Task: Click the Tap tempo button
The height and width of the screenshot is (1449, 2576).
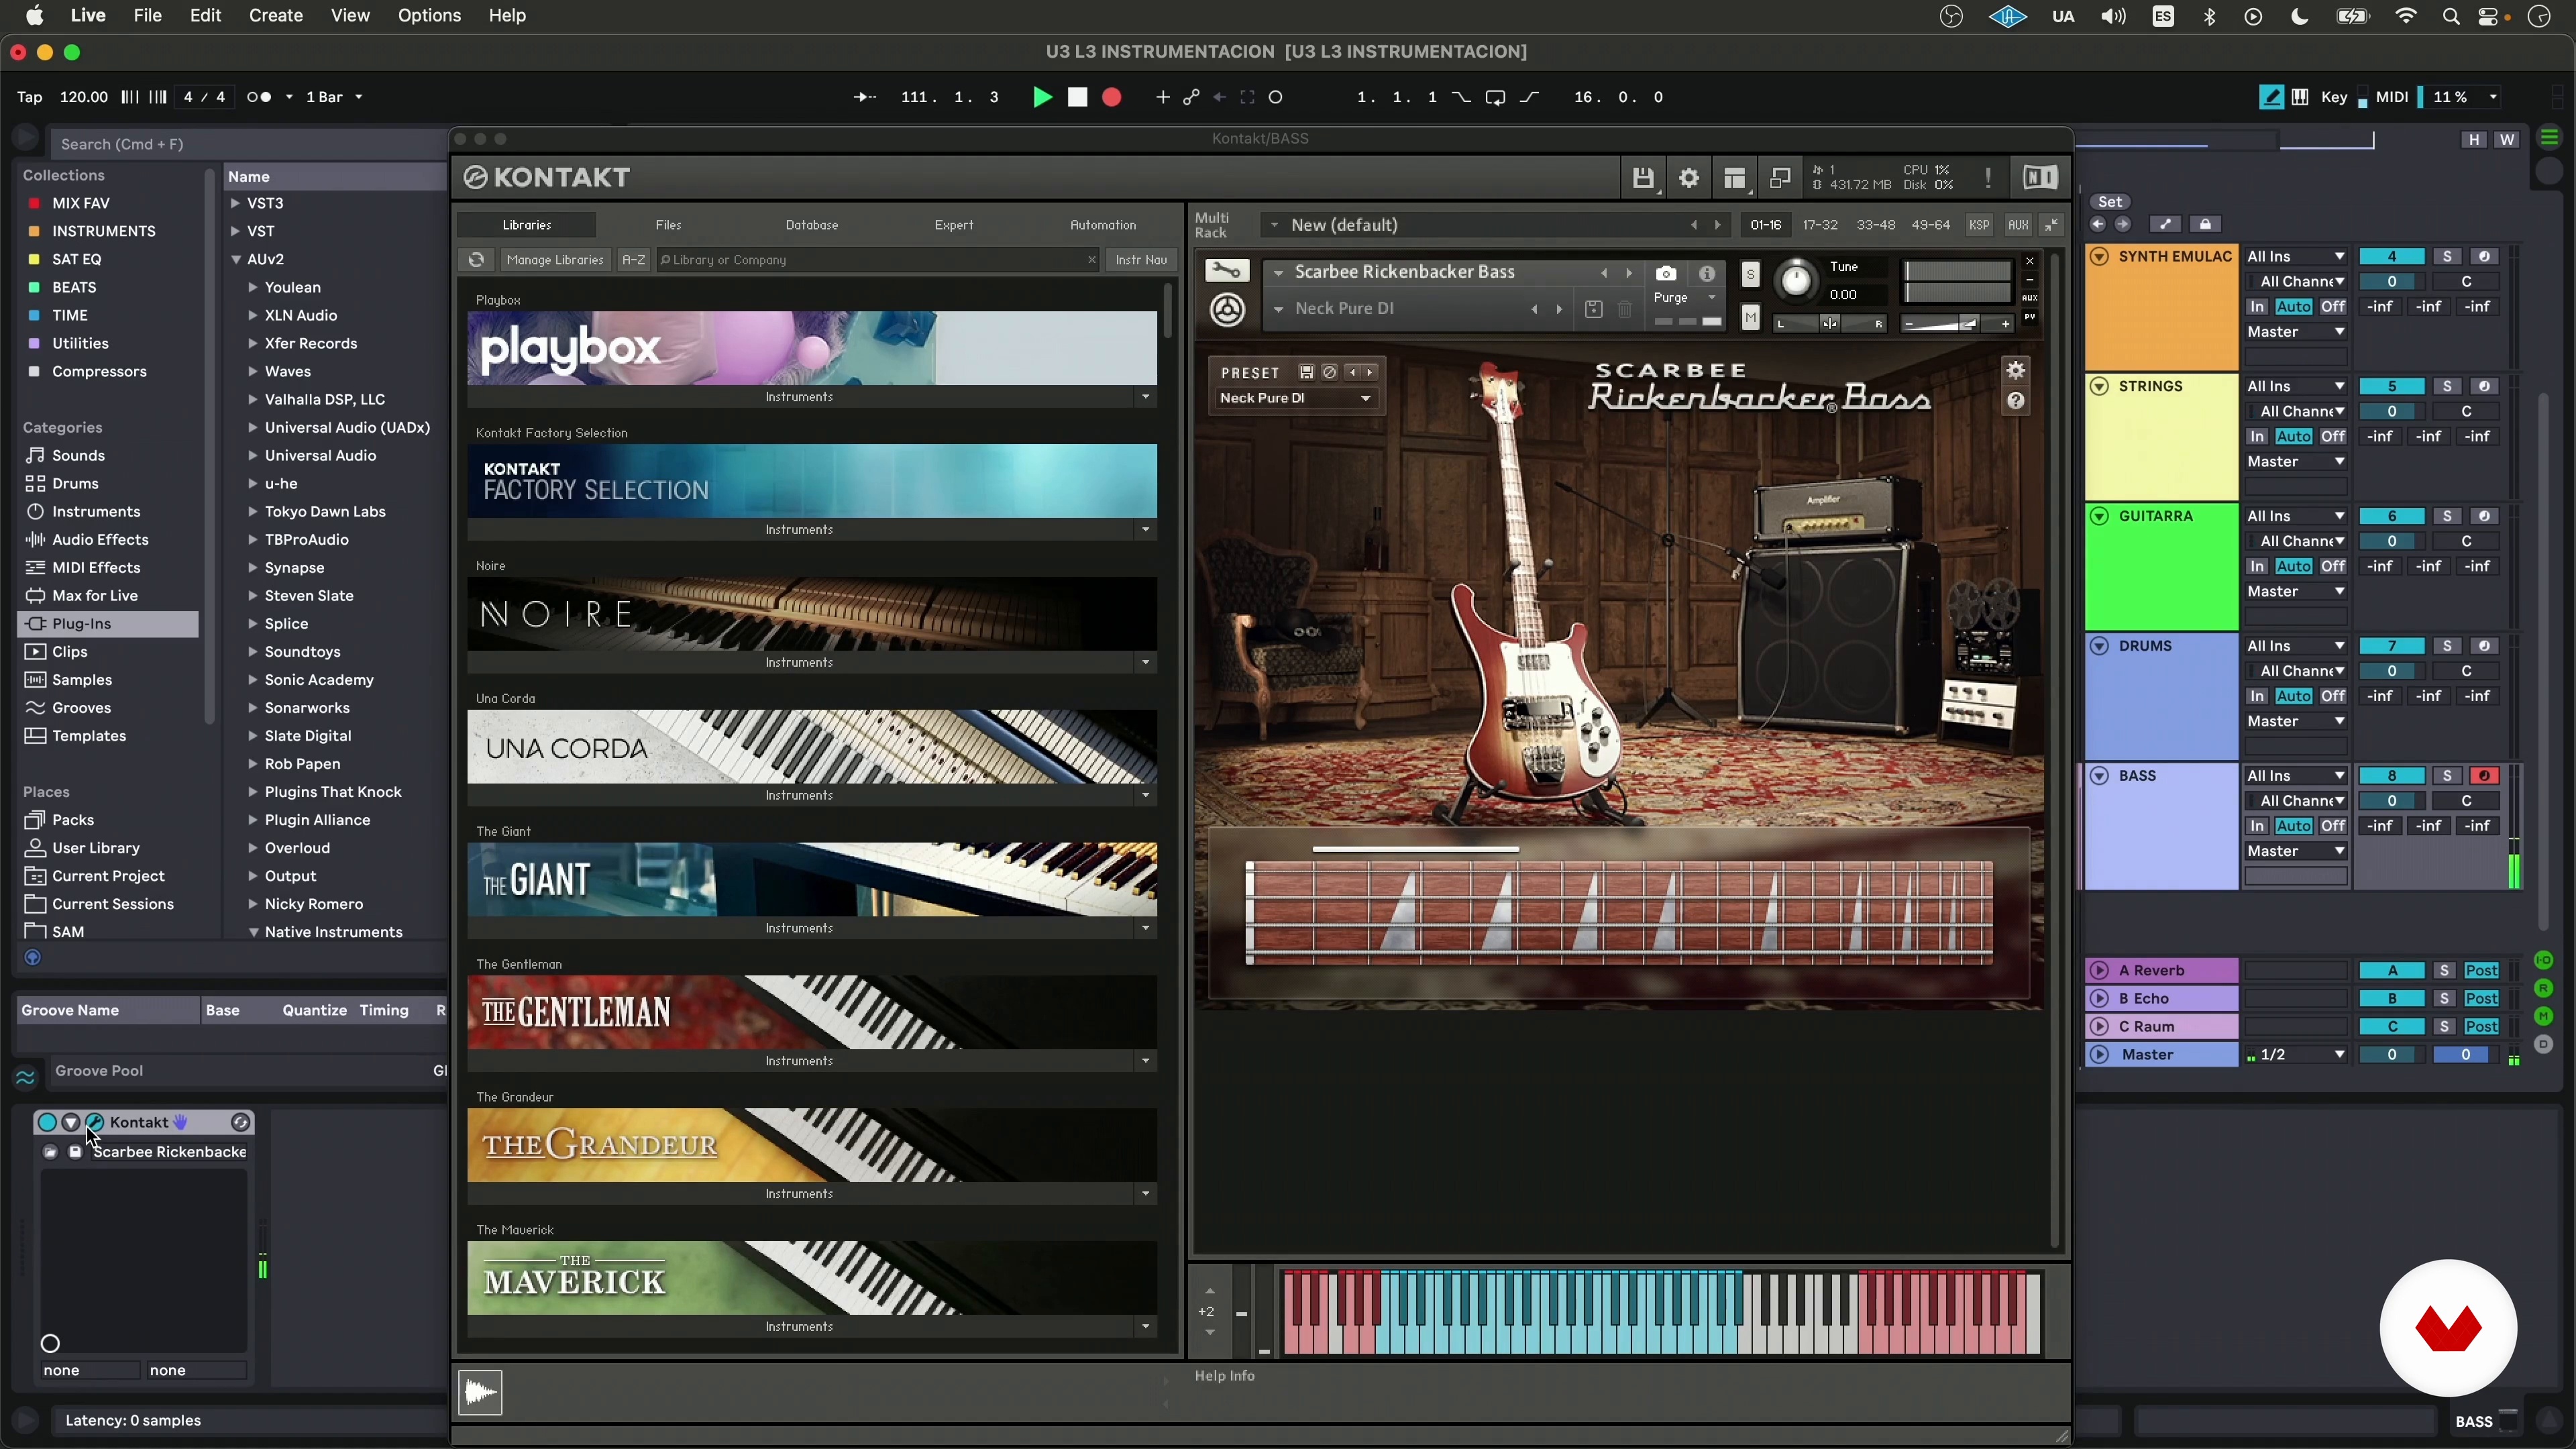Action: (x=30, y=97)
